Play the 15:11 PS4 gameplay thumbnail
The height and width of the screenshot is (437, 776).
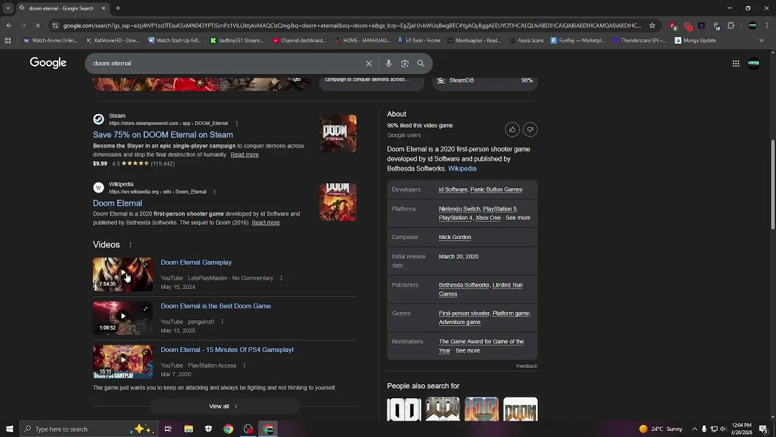(122, 362)
